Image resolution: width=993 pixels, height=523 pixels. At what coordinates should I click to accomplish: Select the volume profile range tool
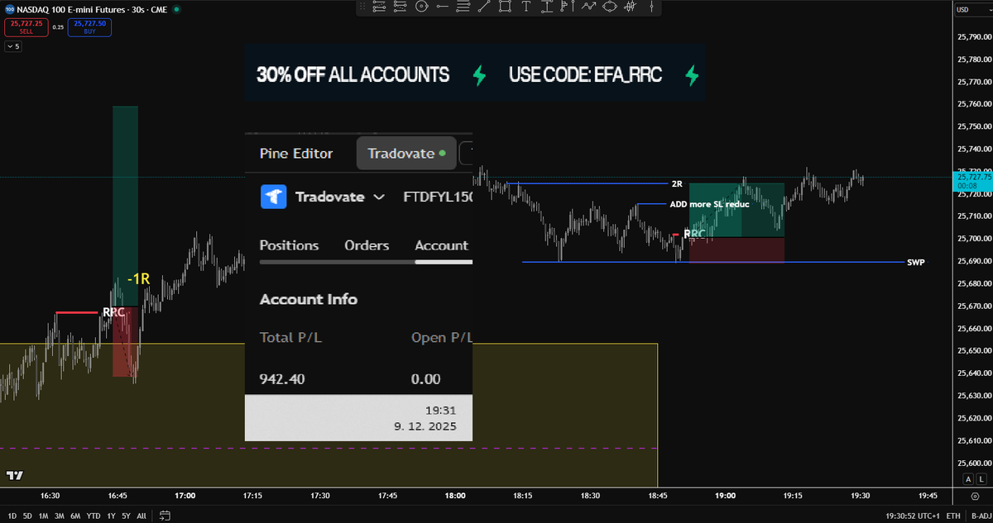568,7
